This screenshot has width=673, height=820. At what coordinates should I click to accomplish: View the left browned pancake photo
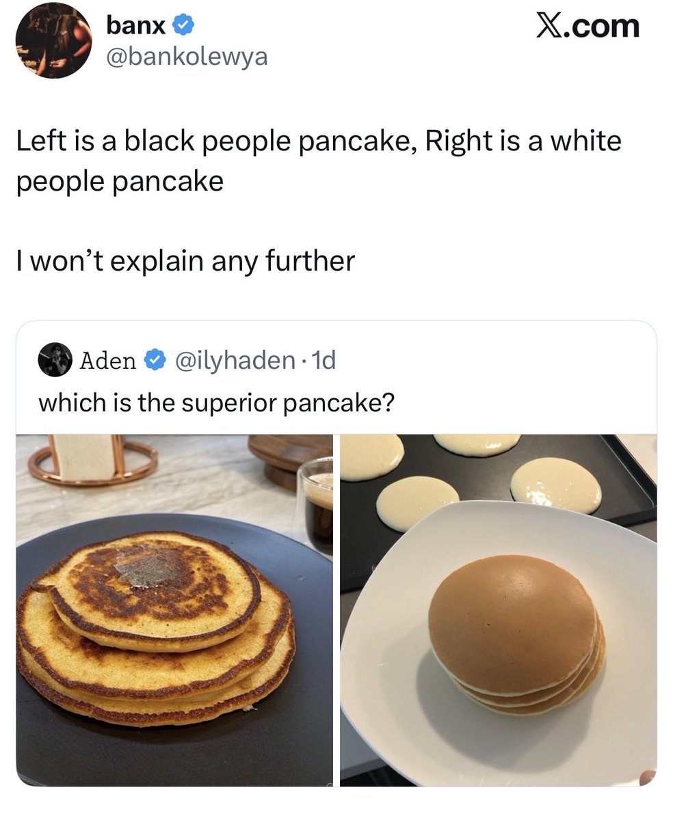(x=174, y=610)
